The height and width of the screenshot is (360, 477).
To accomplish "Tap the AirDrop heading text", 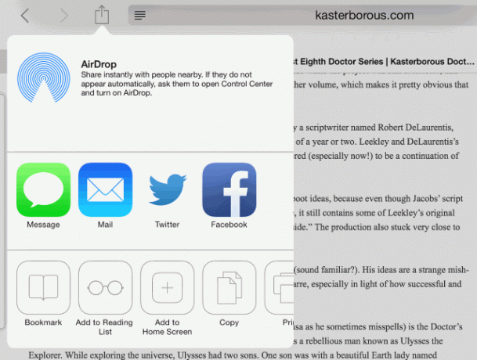I will [x=99, y=64].
